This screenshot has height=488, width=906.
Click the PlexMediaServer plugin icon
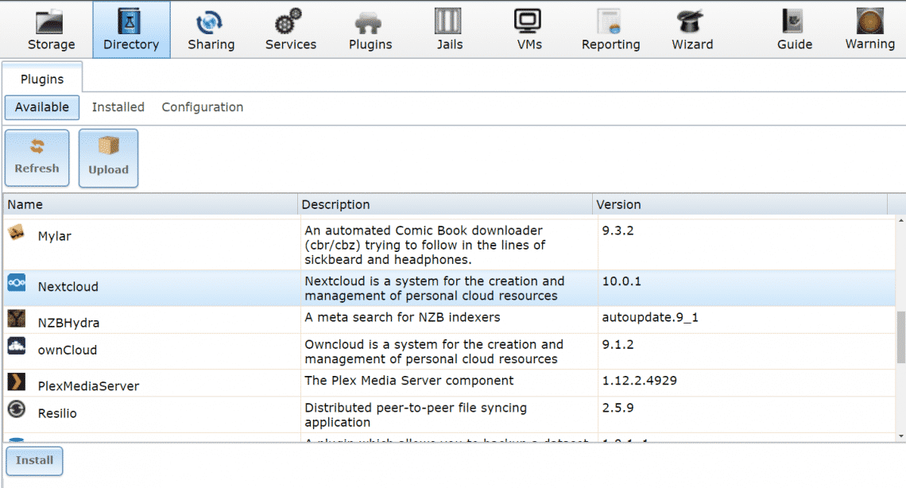click(16, 381)
